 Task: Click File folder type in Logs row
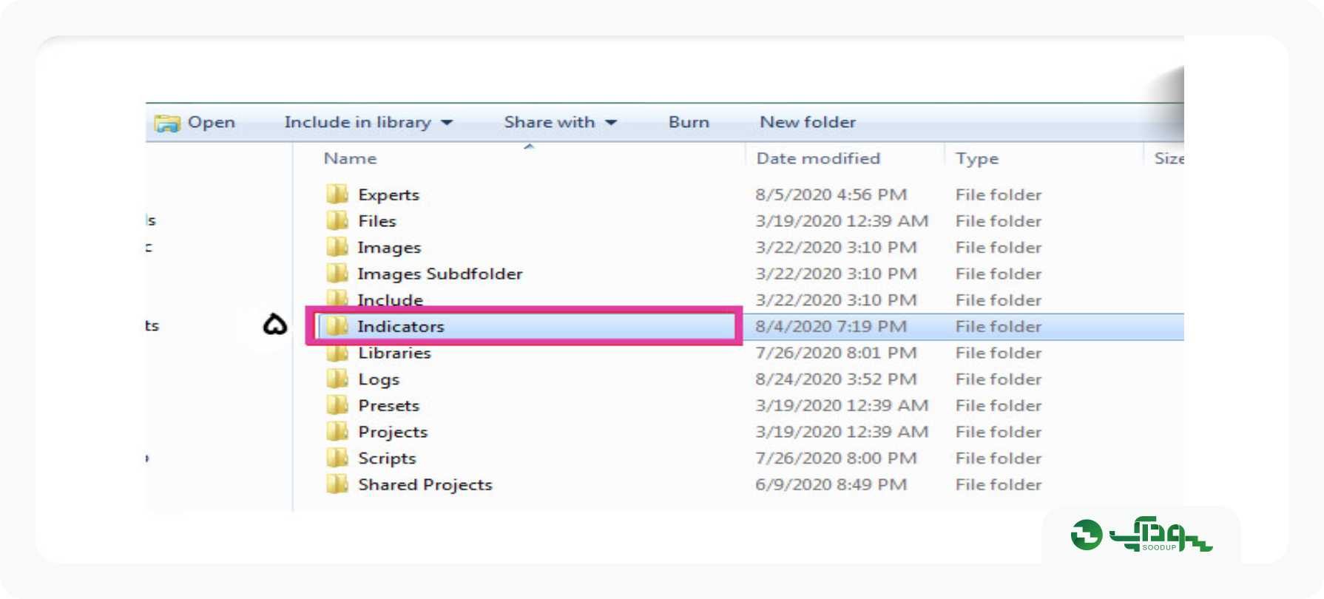click(x=999, y=379)
